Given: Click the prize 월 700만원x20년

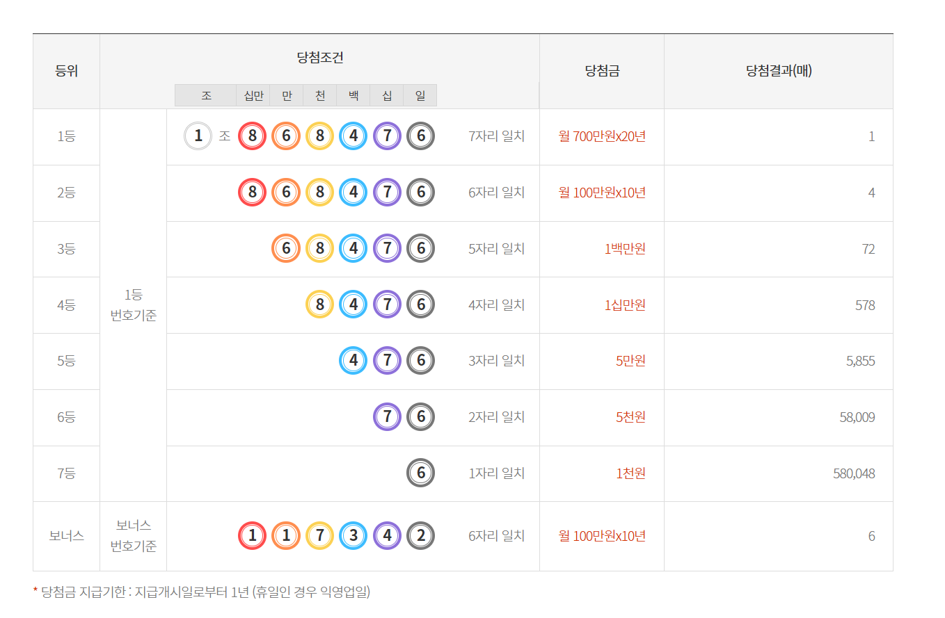Looking at the screenshot, I should [602, 136].
